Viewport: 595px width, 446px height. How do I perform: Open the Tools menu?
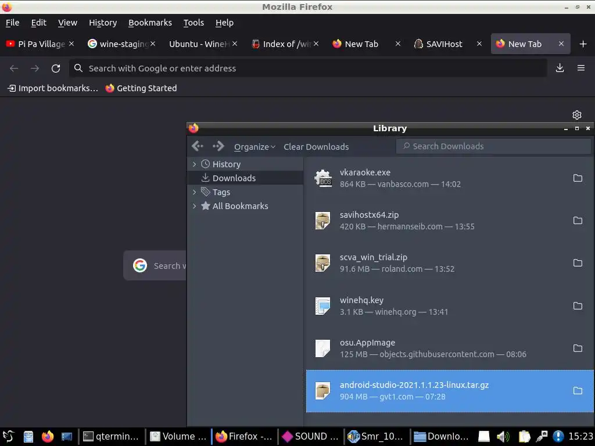click(x=193, y=23)
